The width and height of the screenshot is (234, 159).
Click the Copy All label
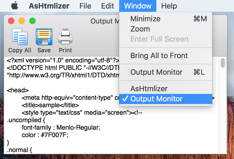point(20,50)
